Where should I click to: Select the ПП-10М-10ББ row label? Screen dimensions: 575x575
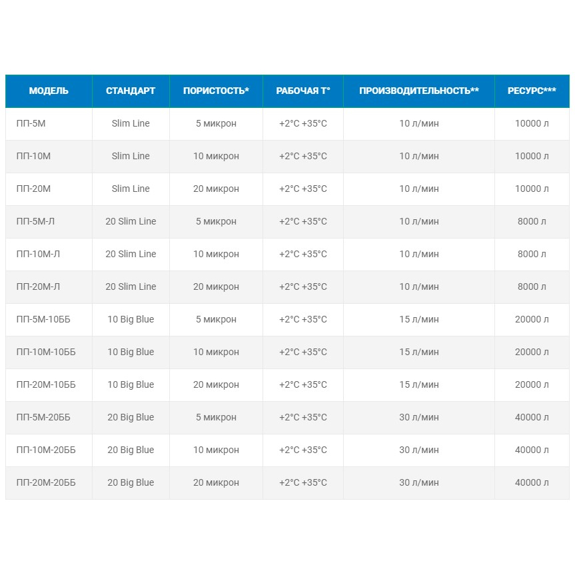point(46,352)
